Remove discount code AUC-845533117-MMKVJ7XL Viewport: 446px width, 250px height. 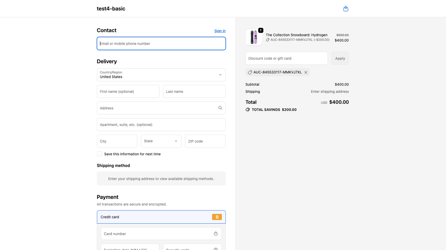click(306, 72)
